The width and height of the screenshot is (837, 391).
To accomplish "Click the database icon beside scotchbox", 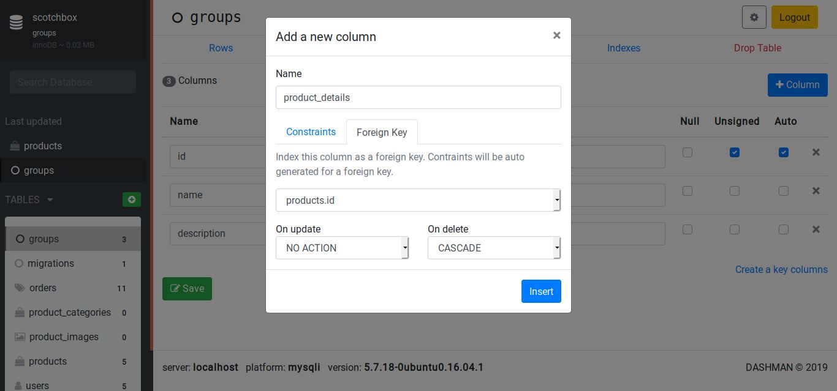I will tap(16, 23).
